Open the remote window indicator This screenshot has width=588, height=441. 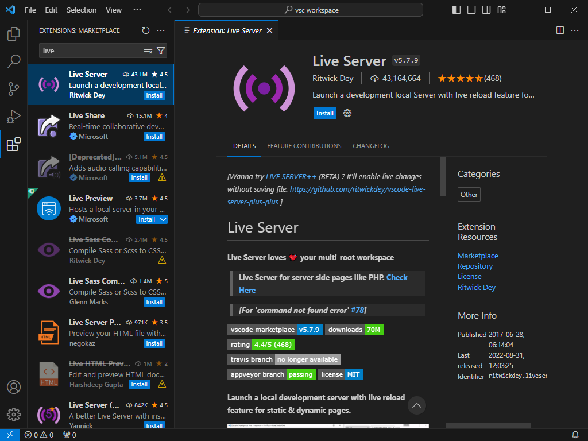click(x=10, y=435)
